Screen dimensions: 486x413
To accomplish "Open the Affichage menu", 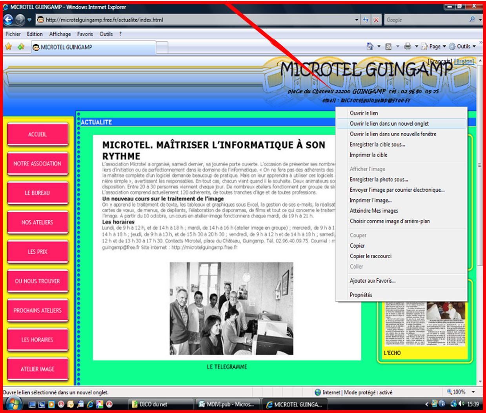I will [60, 34].
